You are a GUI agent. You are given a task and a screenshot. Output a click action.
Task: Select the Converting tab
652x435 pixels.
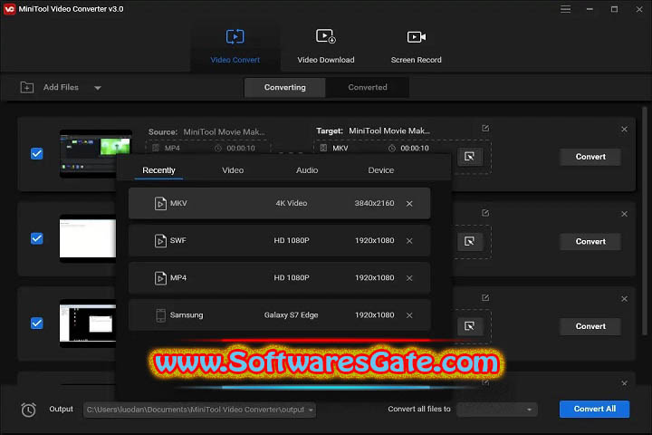285,87
